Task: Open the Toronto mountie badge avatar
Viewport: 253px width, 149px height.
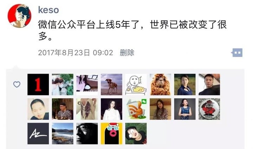Action: (209, 109)
